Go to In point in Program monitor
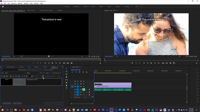This screenshot has width=200, height=112. click(x=144, y=63)
